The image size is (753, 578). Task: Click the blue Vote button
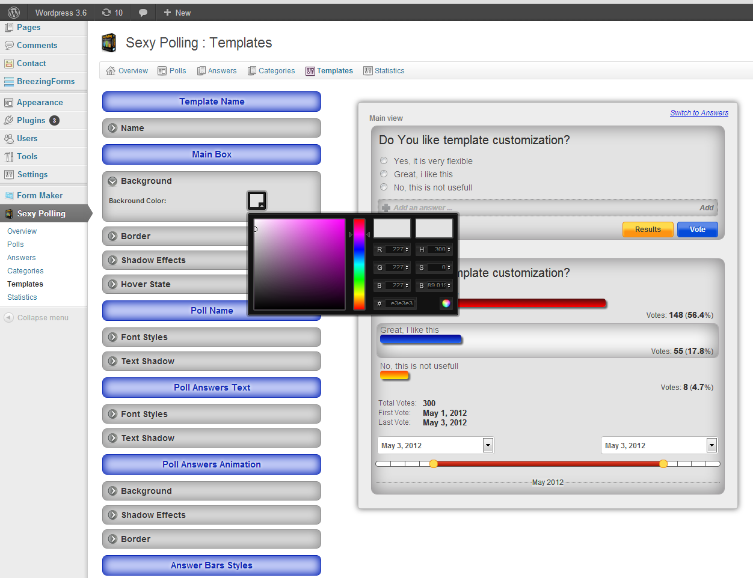click(x=698, y=230)
